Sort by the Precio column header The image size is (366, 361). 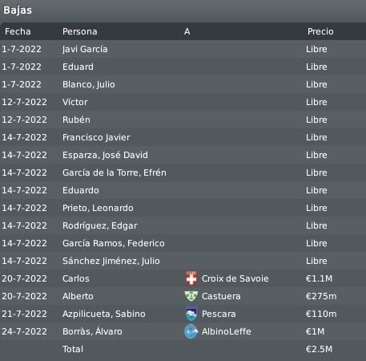[x=320, y=31]
